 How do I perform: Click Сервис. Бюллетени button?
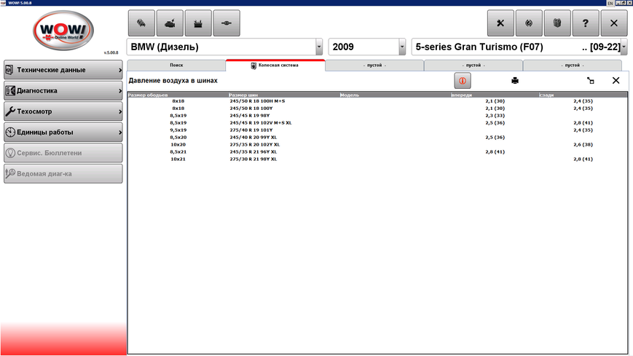[63, 153]
